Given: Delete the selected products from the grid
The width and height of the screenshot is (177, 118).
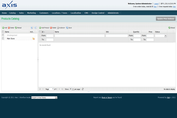Looking at the screenshot, I should (x=53, y=28).
